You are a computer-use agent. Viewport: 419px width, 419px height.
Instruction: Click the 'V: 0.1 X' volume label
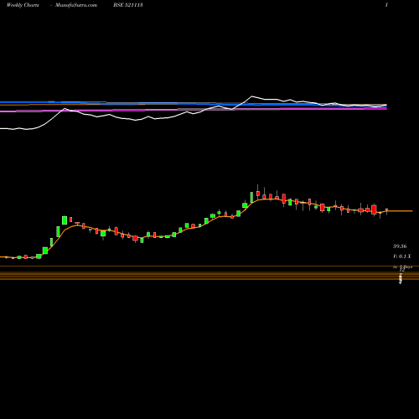[x=402, y=256]
